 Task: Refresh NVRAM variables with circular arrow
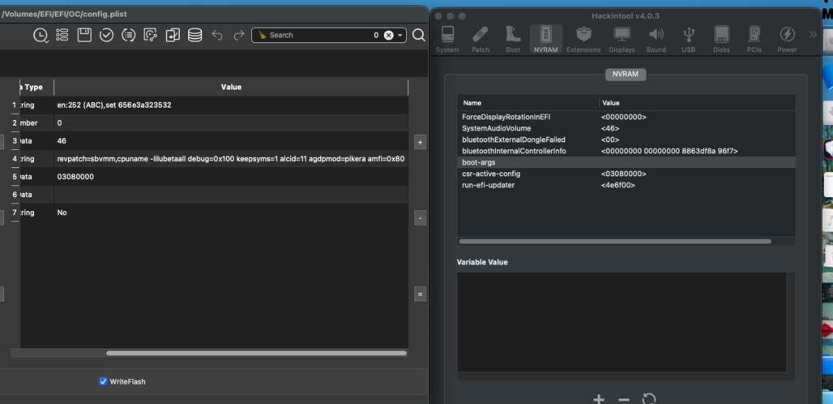coord(649,398)
